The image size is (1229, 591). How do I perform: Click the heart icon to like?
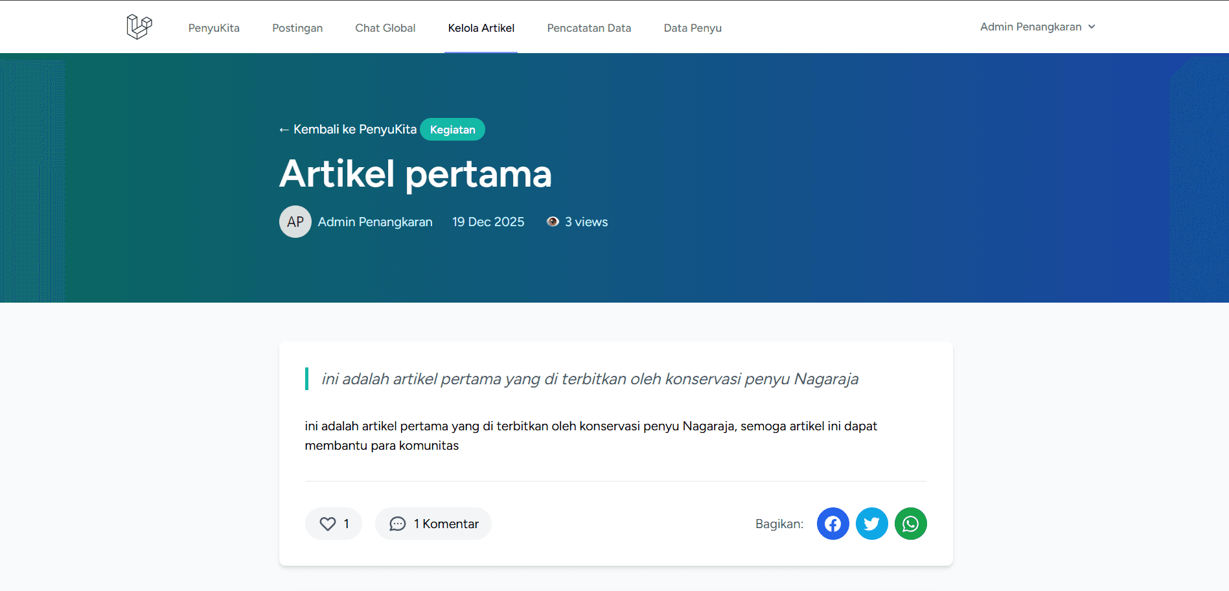click(x=327, y=524)
